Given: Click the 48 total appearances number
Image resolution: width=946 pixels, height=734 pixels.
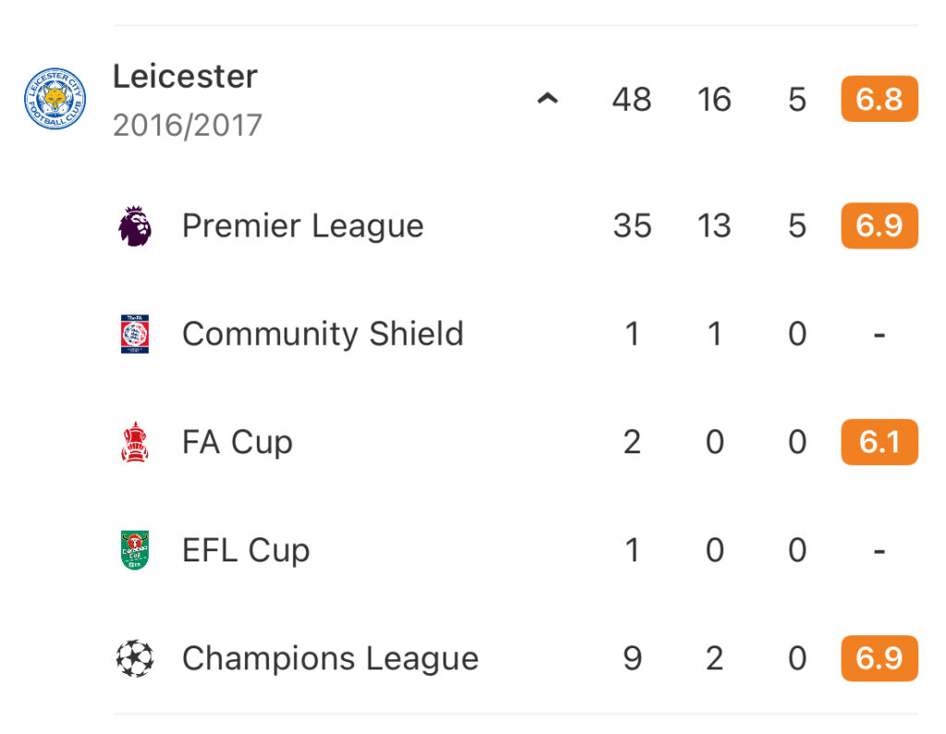Looking at the screenshot, I should pyautogui.click(x=632, y=100).
